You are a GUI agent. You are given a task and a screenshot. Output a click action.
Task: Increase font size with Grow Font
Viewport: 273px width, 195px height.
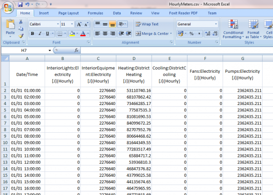point(79,24)
